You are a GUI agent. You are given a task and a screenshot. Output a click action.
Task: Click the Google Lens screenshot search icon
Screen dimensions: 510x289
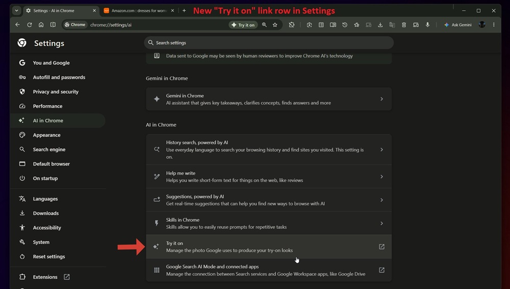click(x=310, y=24)
